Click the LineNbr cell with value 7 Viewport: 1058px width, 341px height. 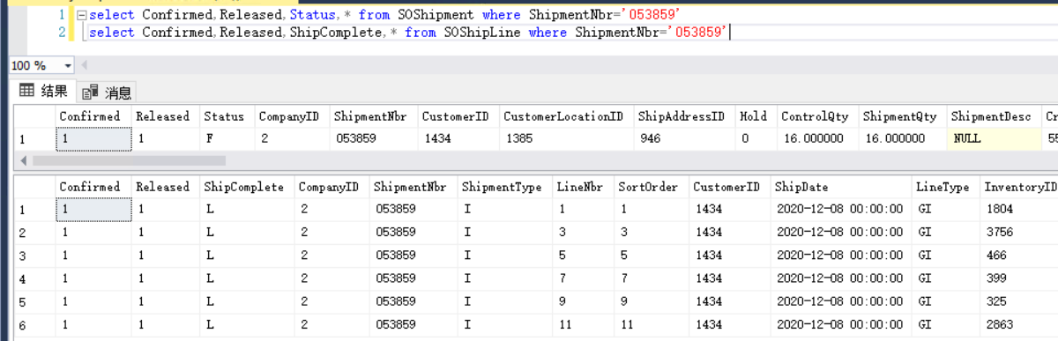(x=583, y=278)
